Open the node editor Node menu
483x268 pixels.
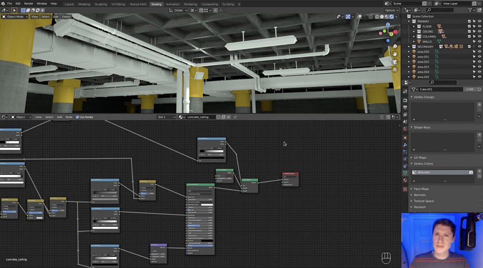coord(69,117)
